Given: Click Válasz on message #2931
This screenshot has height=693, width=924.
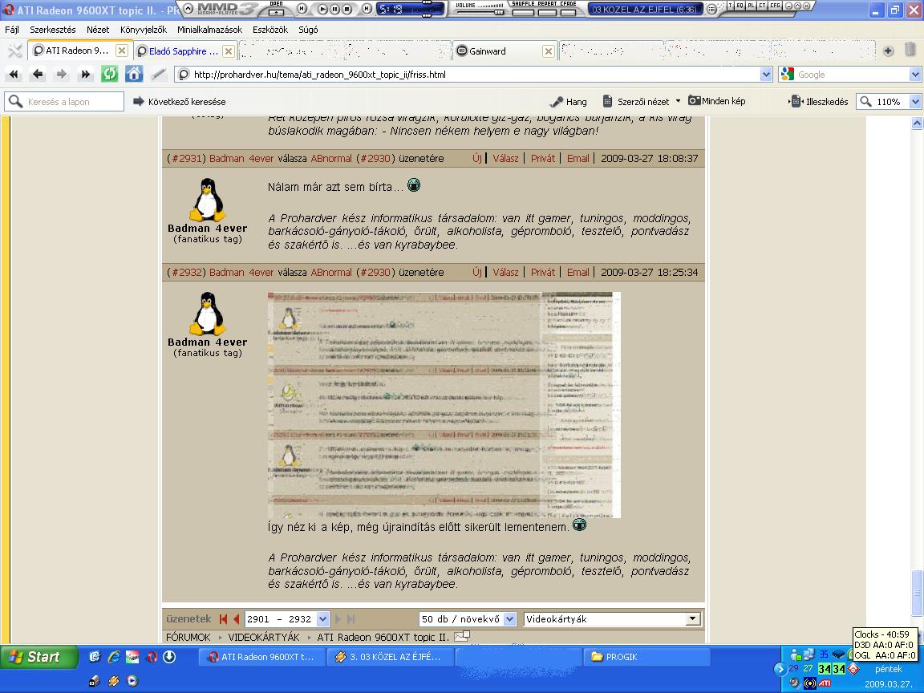Looking at the screenshot, I should [x=505, y=158].
